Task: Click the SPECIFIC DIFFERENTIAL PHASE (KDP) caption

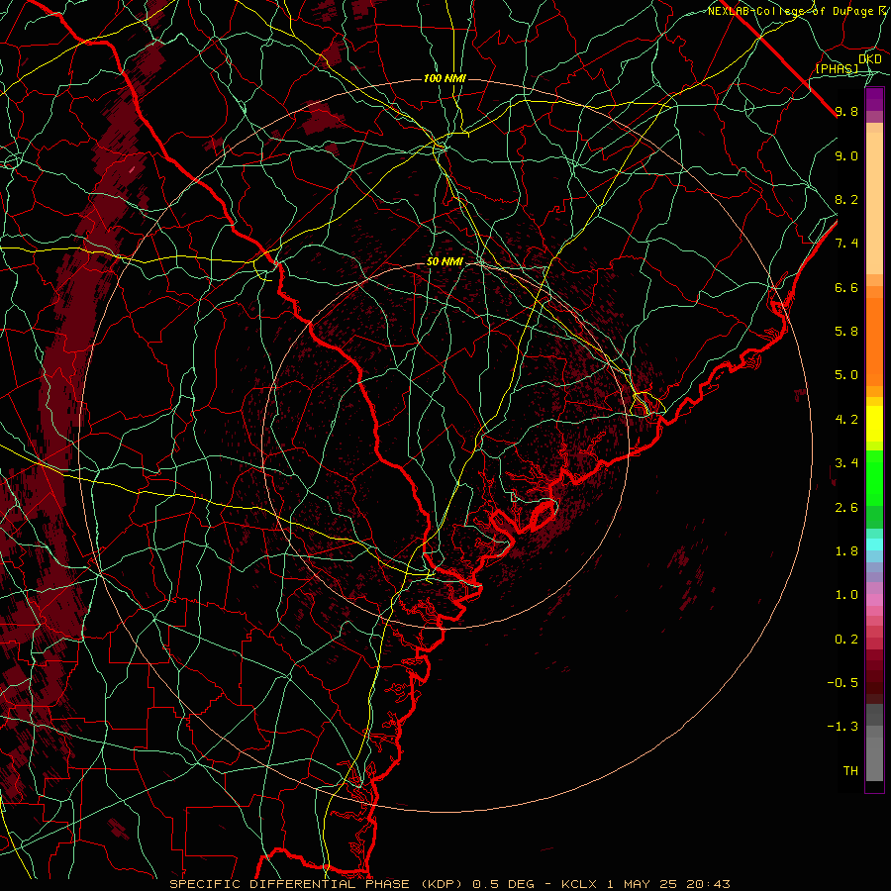Action: coord(318,884)
